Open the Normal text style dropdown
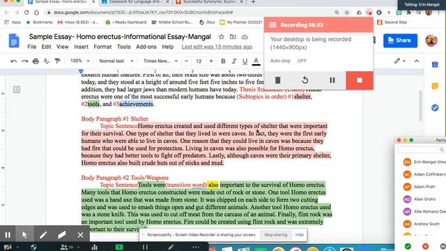 (116, 61)
